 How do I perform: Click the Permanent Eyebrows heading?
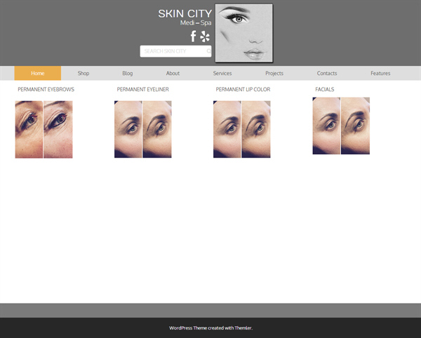click(x=46, y=89)
